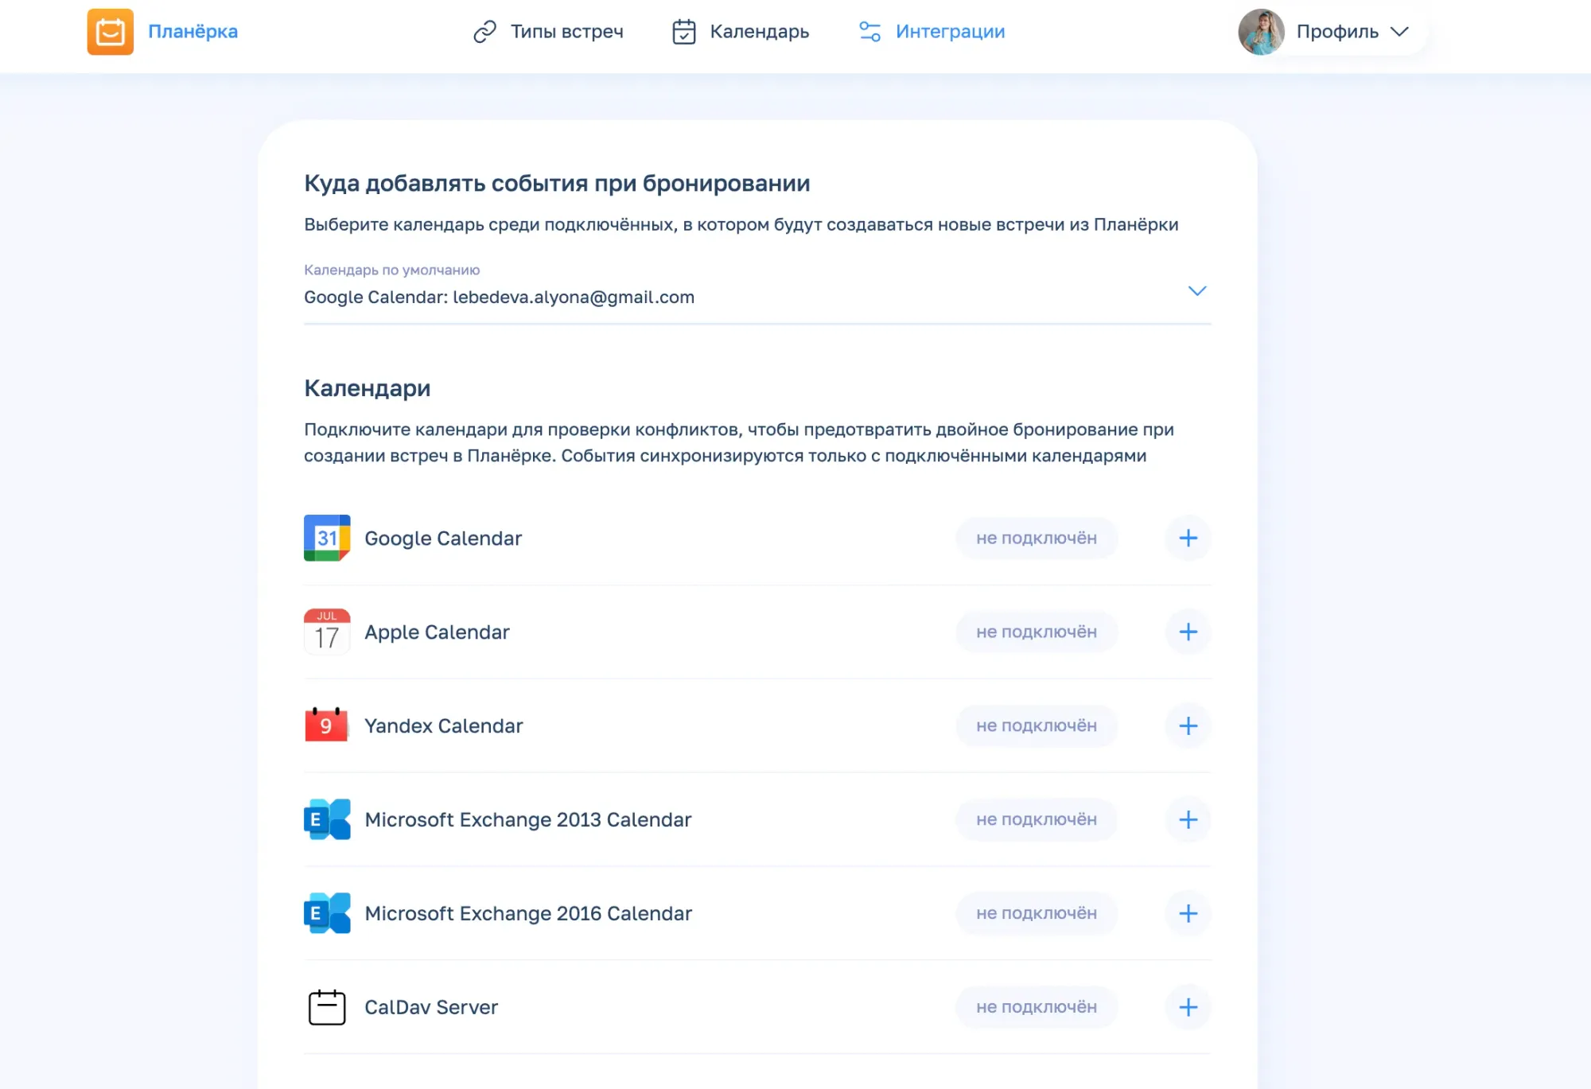Open the Календарь по умолчанию dropdown
The width and height of the screenshot is (1591, 1089).
pyautogui.click(x=757, y=293)
